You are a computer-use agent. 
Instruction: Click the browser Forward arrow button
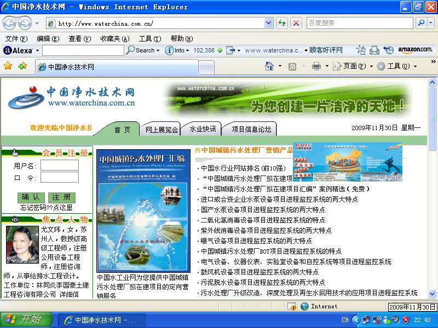pos(25,23)
